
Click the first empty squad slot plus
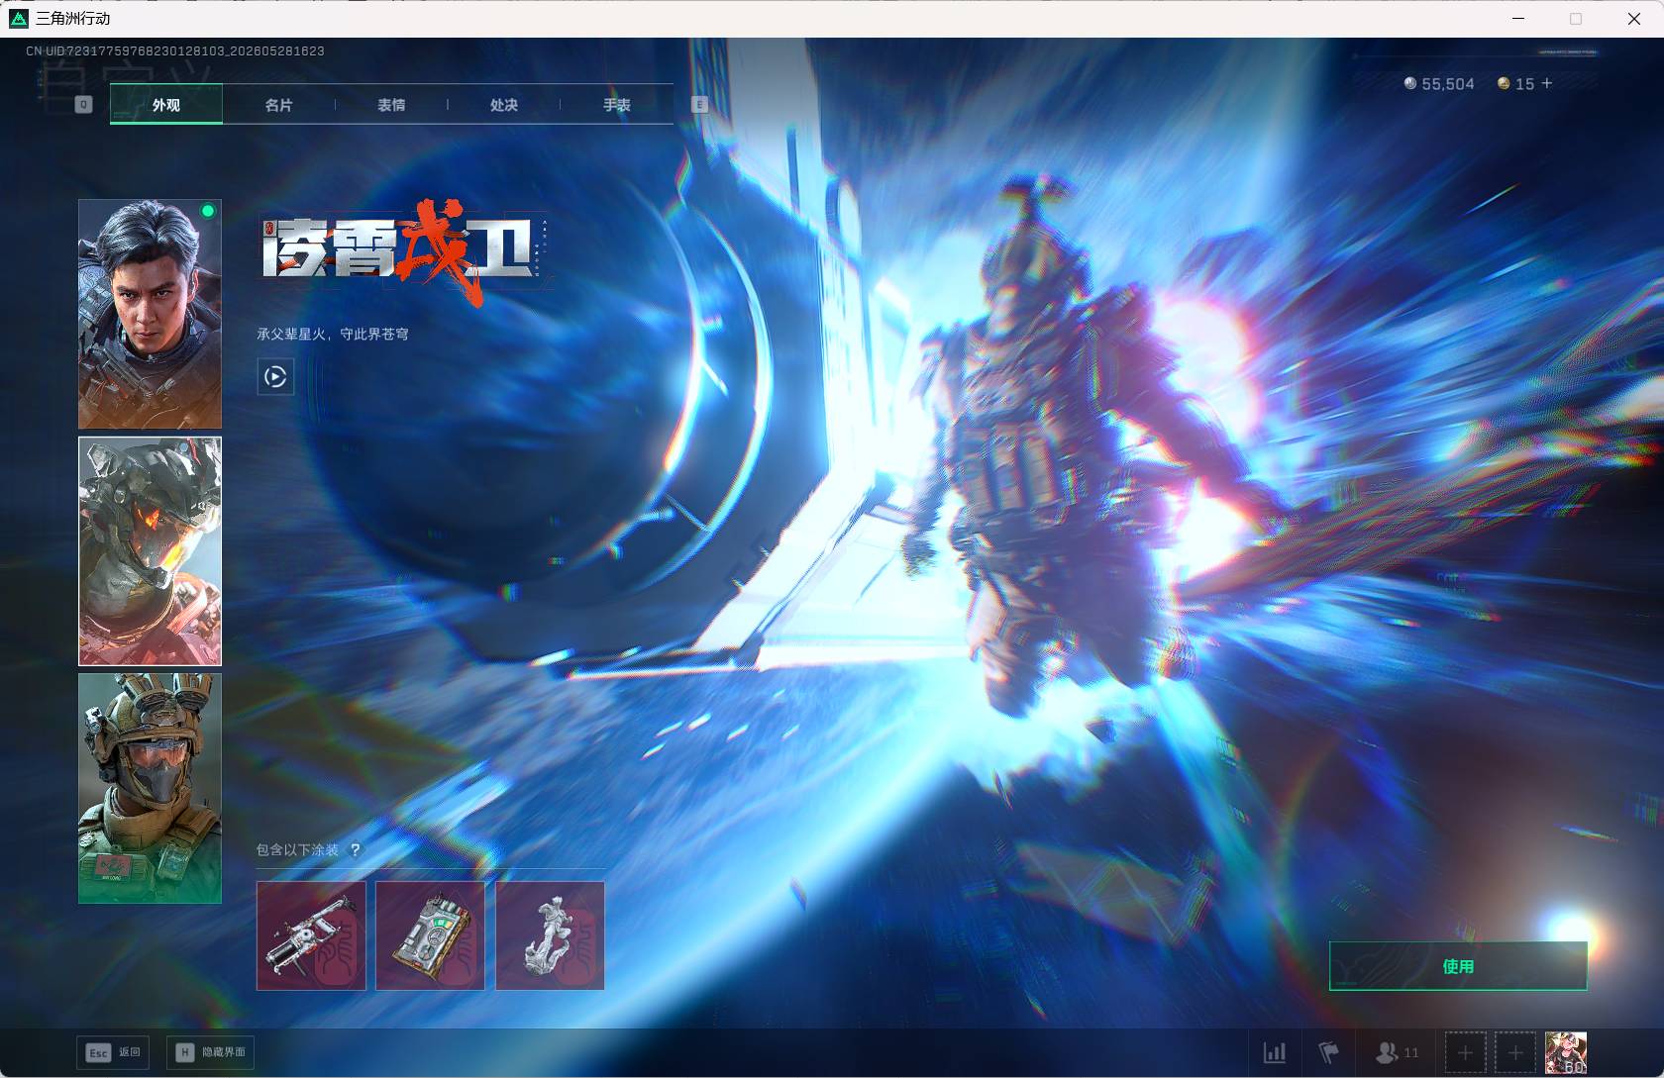[1466, 1052]
